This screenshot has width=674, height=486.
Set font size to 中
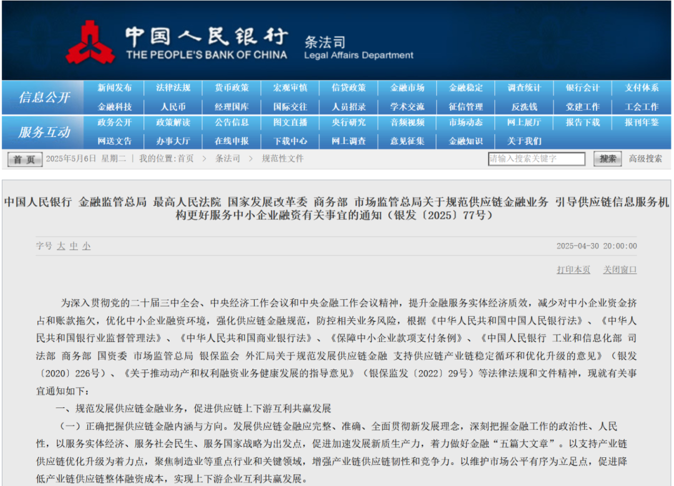(x=74, y=246)
